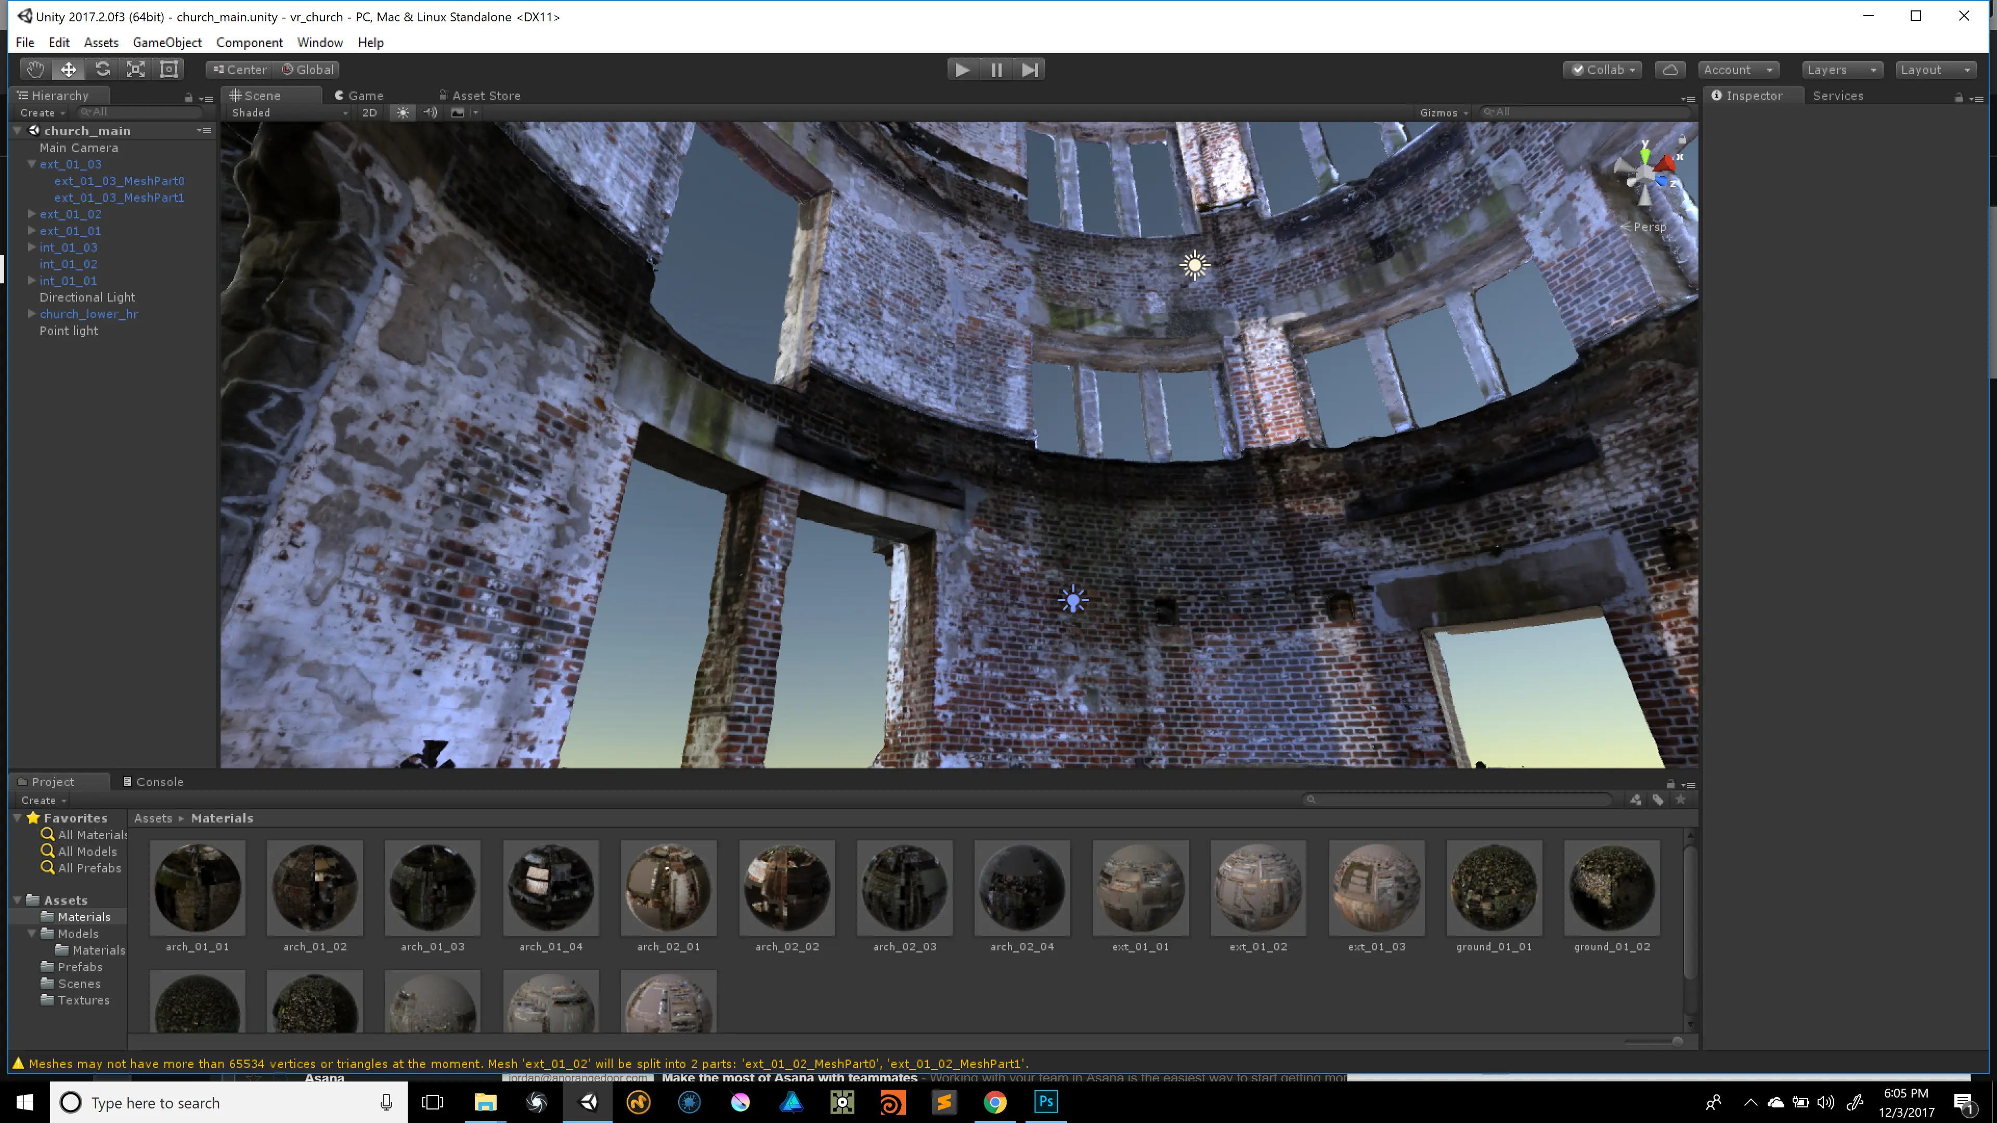Select the ext_01_02 material thumbnail
The image size is (1997, 1123).
pos(1257,888)
